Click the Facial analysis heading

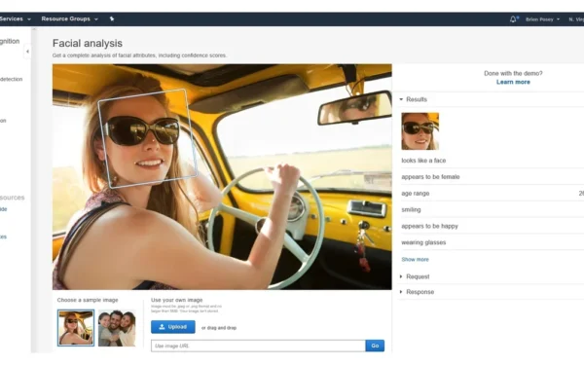click(88, 43)
